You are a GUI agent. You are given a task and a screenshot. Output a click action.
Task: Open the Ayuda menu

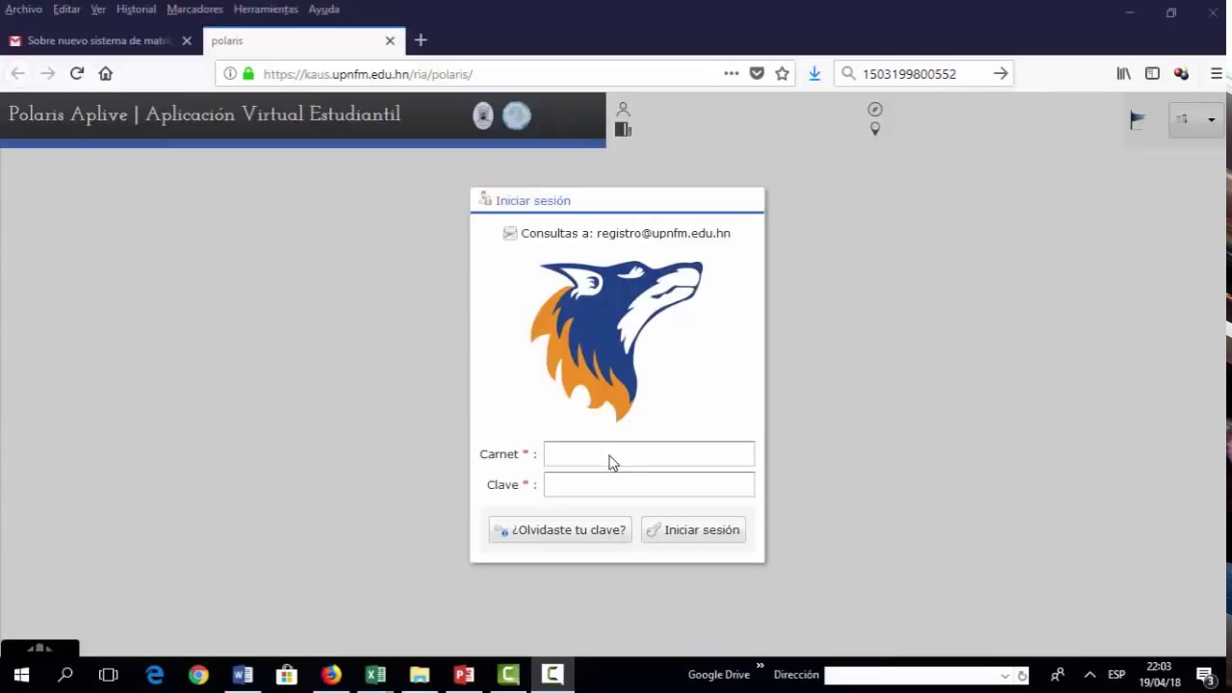[x=323, y=9]
